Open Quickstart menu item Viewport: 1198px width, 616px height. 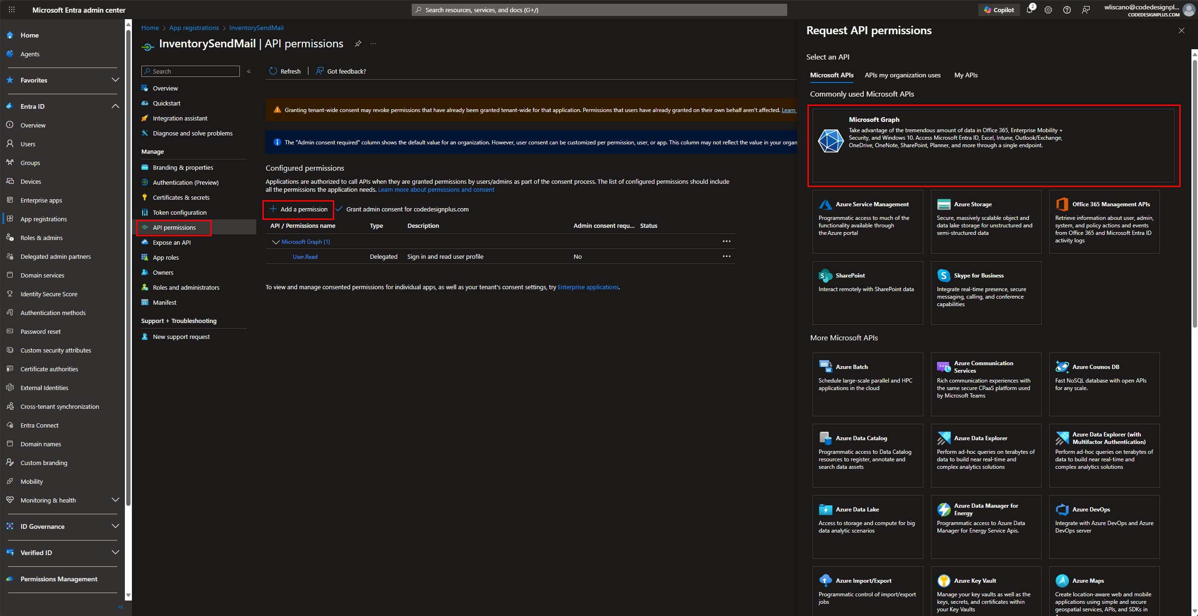167,103
